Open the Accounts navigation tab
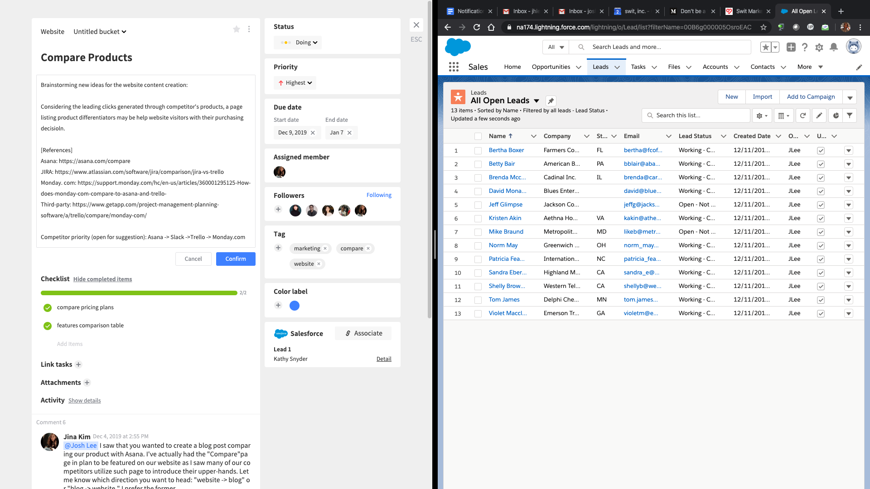The height and width of the screenshot is (489, 870). (x=715, y=67)
